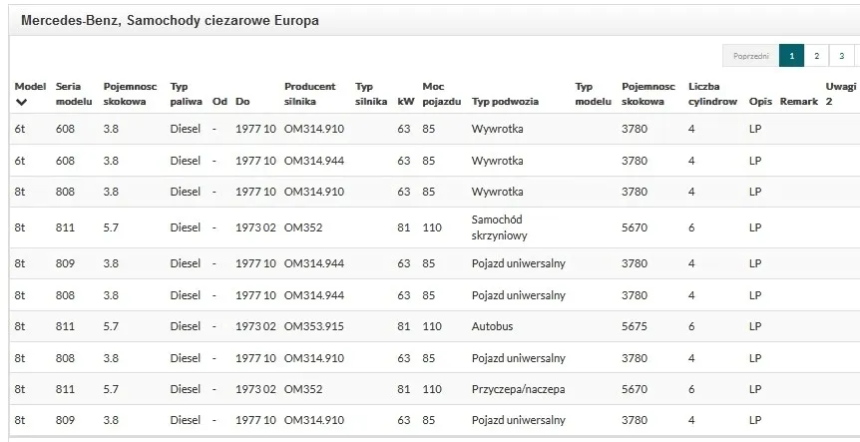Click Diesel in the Autobus row
Viewport: 860px width, 442px height.
(x=186, y=326)
